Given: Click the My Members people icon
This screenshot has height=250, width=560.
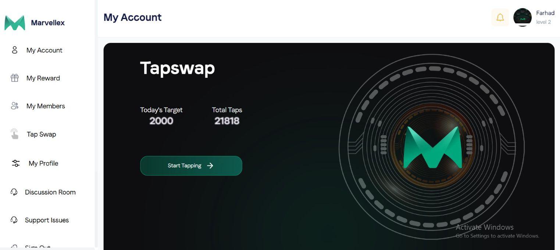Looking at the screenshot, I should point(15,106).
